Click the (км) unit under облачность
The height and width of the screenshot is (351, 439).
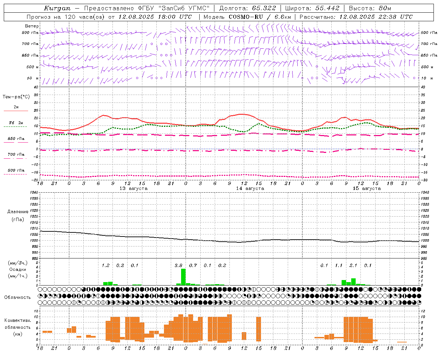pyautogui.click(x=17, y=334)
